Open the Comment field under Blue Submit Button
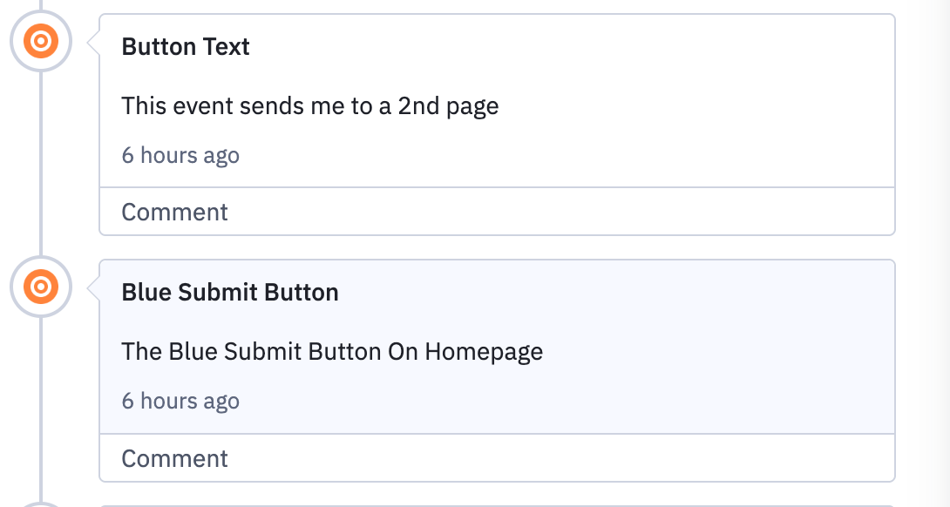The width and height of the screenshot is (950, 507). [174, 457]
